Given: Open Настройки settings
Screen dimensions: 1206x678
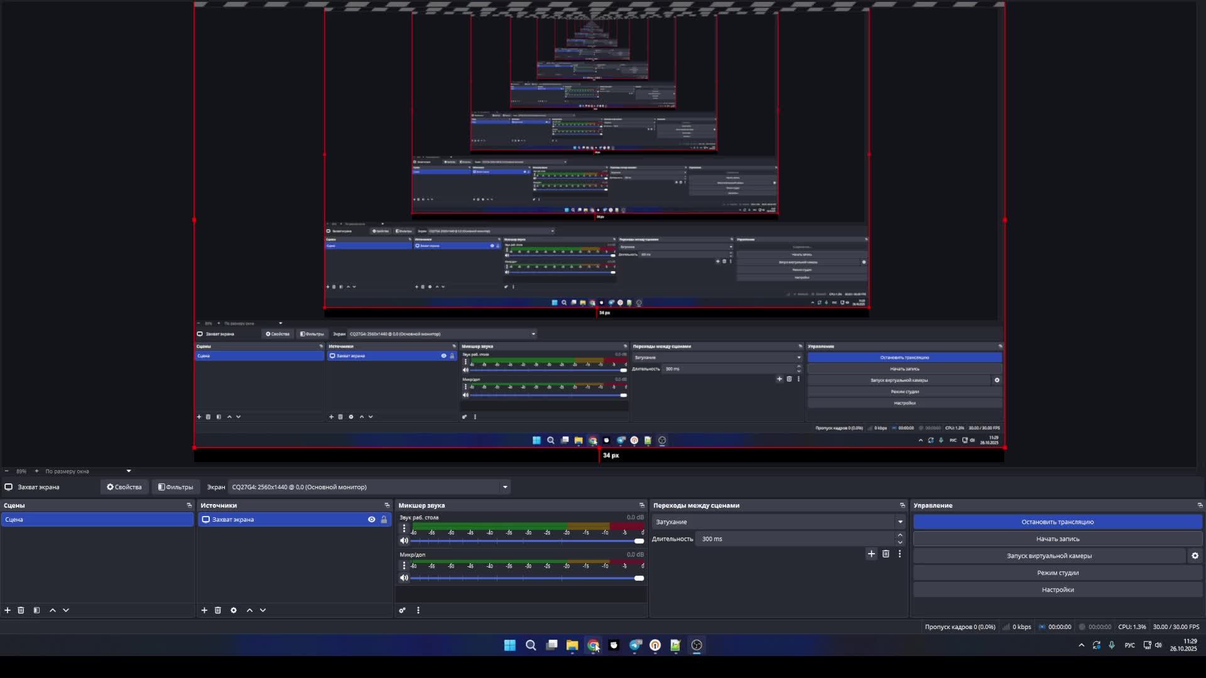Looking at the screenshot, I should pos(1058,589).
